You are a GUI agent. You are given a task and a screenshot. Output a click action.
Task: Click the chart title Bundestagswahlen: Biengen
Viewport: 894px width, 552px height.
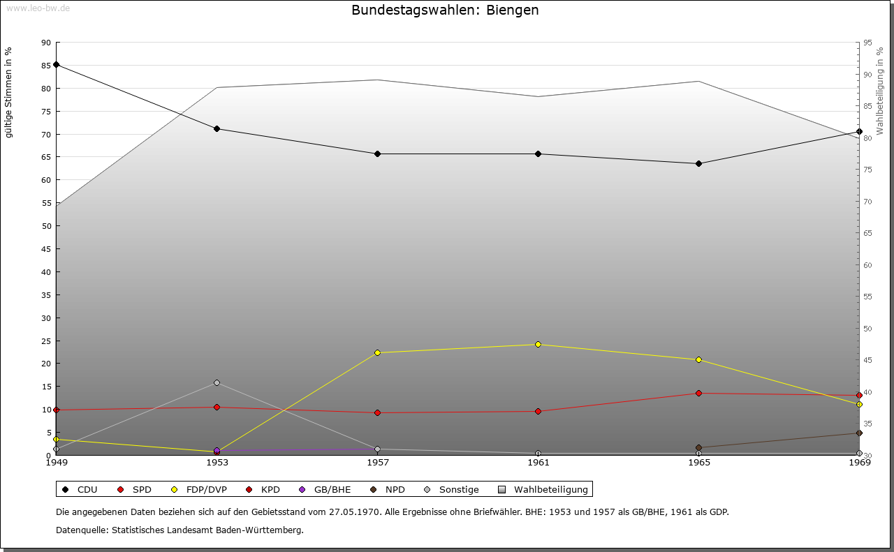[445, 10]
